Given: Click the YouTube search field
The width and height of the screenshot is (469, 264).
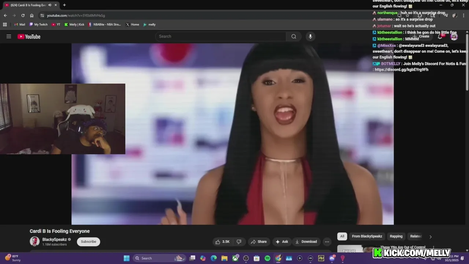Looking at the screenshot, I should [221, 36].
